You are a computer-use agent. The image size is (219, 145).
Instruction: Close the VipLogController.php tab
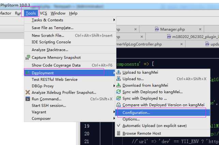point(181,44)
